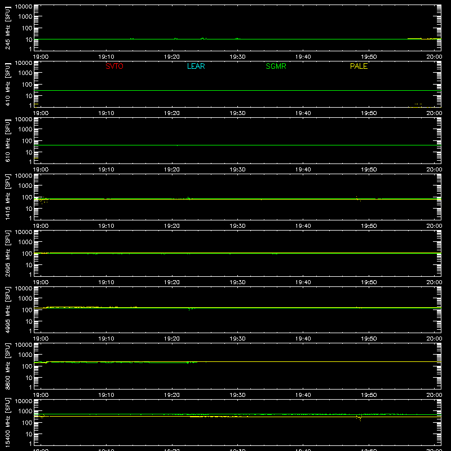451x451 pixels.
Task: Click the 10000 y-axis value on 245 MHz panel
Action: pos(24,7)
